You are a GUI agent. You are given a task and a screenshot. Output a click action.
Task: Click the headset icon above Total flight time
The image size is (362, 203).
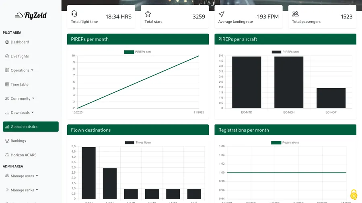pos(74,14)
